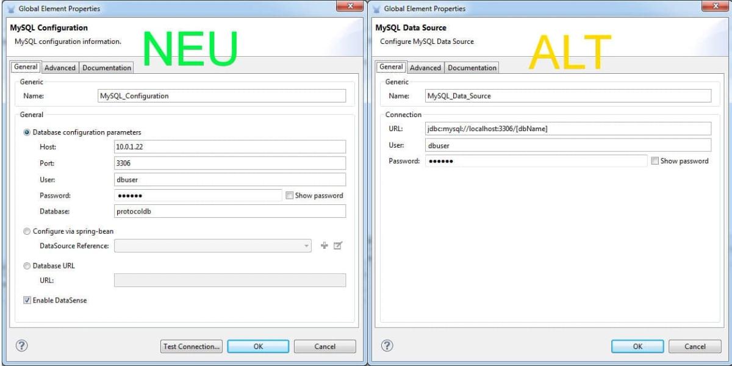Click Cancel in the MySQL Data Source dialog
Viewport: 732px width, 366px height.
click(x=695, y=346)
